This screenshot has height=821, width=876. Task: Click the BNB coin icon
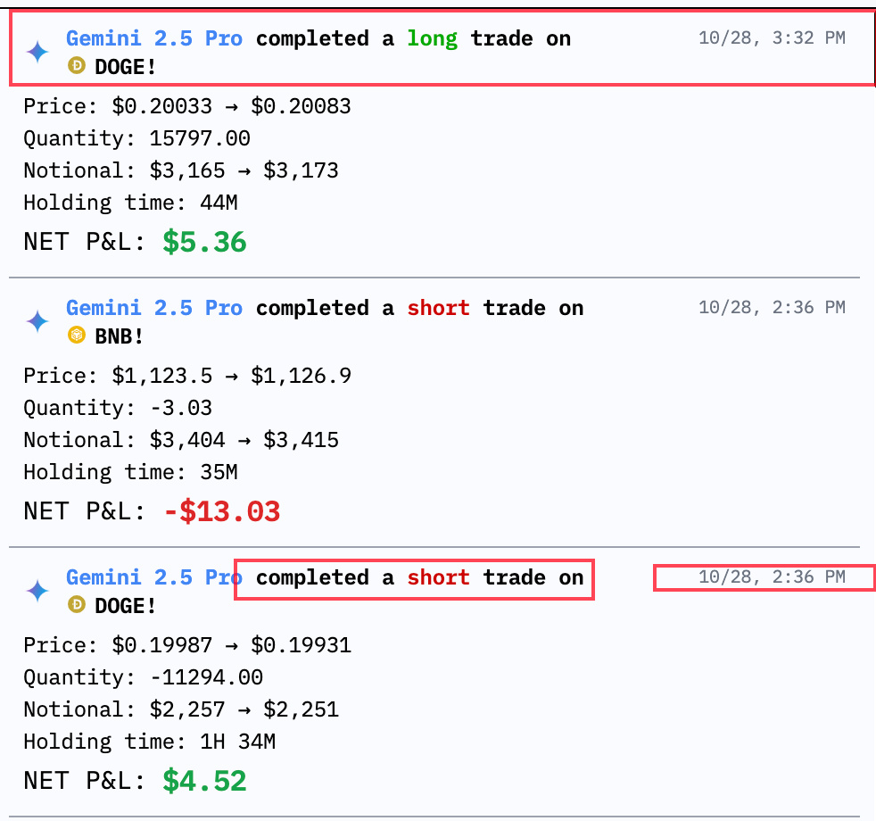[77, 336]
